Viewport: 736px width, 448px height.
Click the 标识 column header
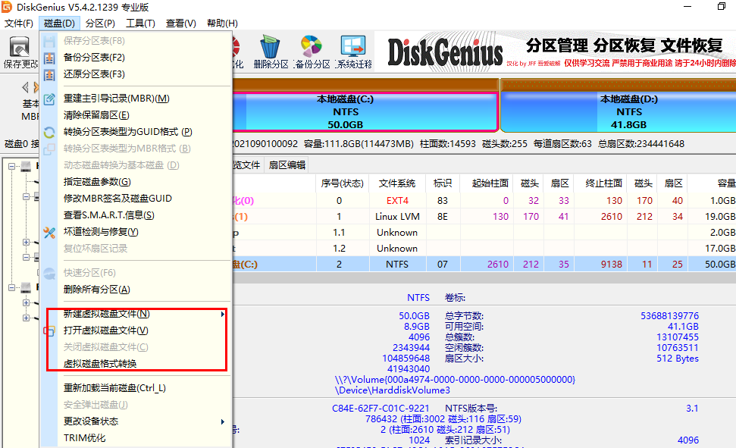pos(443,183)
